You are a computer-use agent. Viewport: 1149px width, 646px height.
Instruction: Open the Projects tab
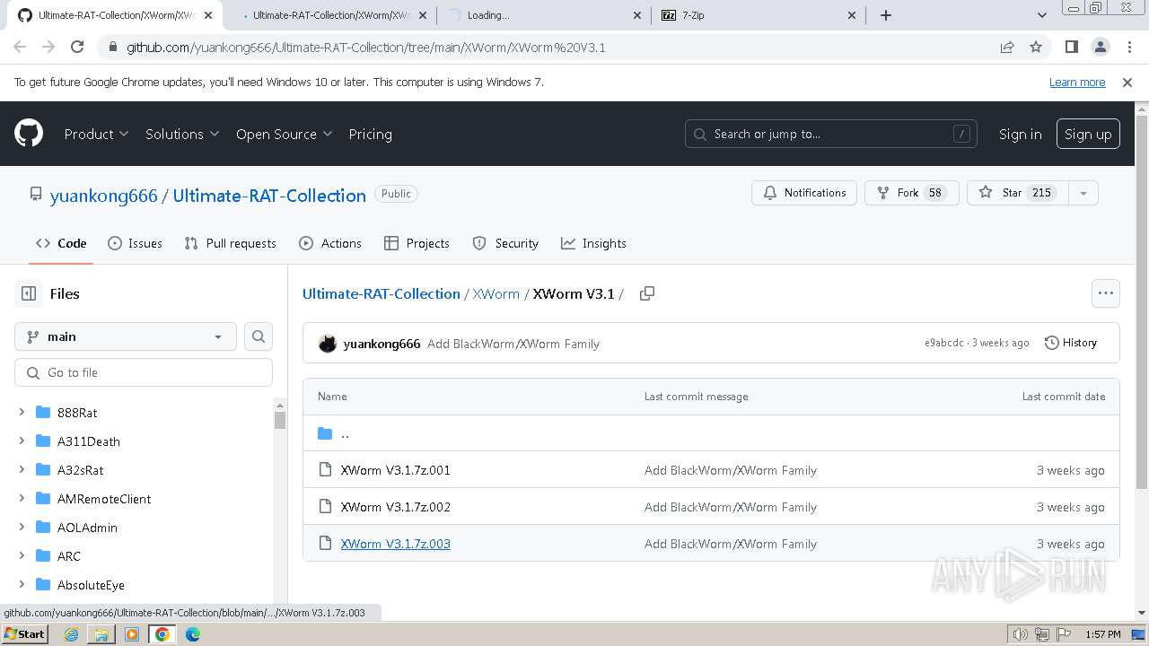(417, 243)
